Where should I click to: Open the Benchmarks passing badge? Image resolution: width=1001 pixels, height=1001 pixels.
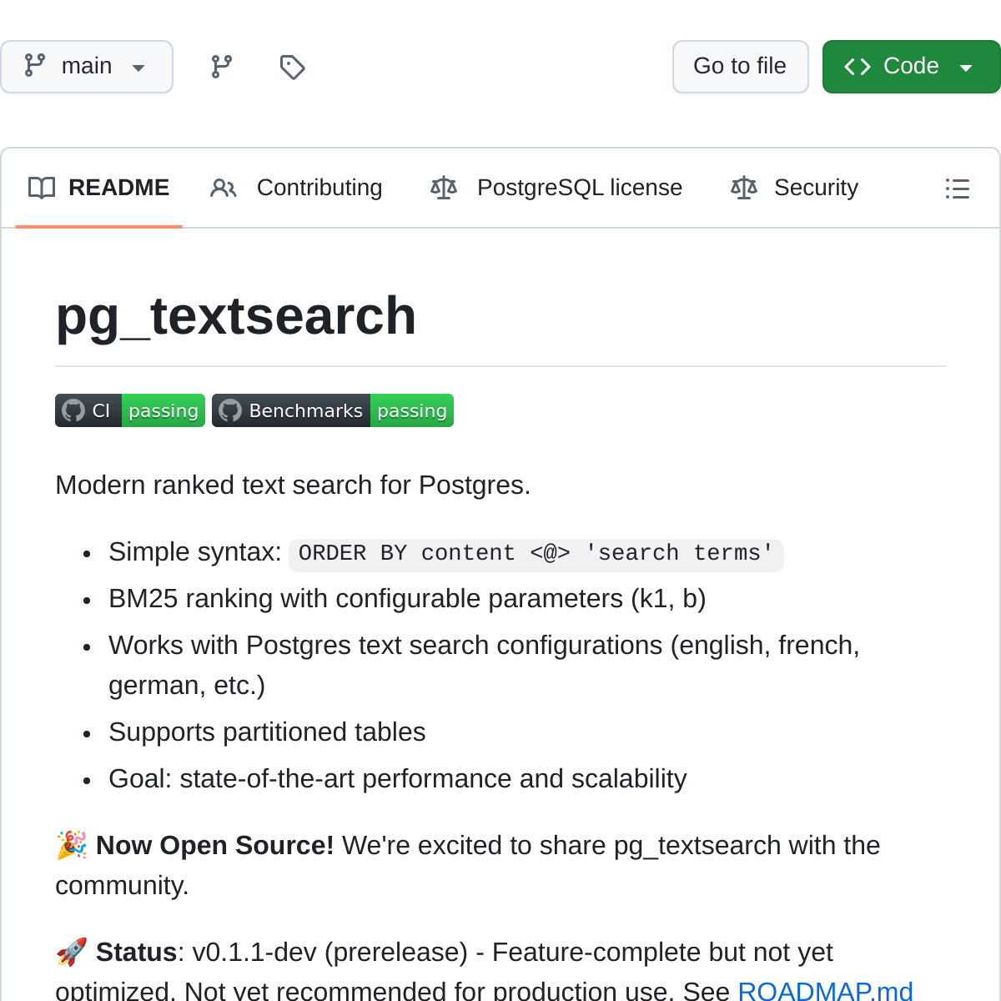pyautogui.click(x=333, y=410)
